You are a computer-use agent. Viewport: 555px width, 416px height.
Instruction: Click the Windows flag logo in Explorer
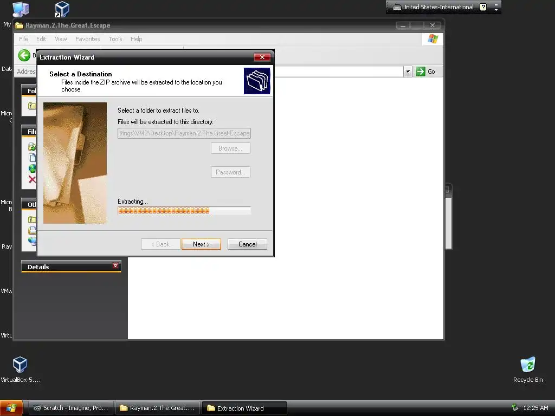(433, 39)
